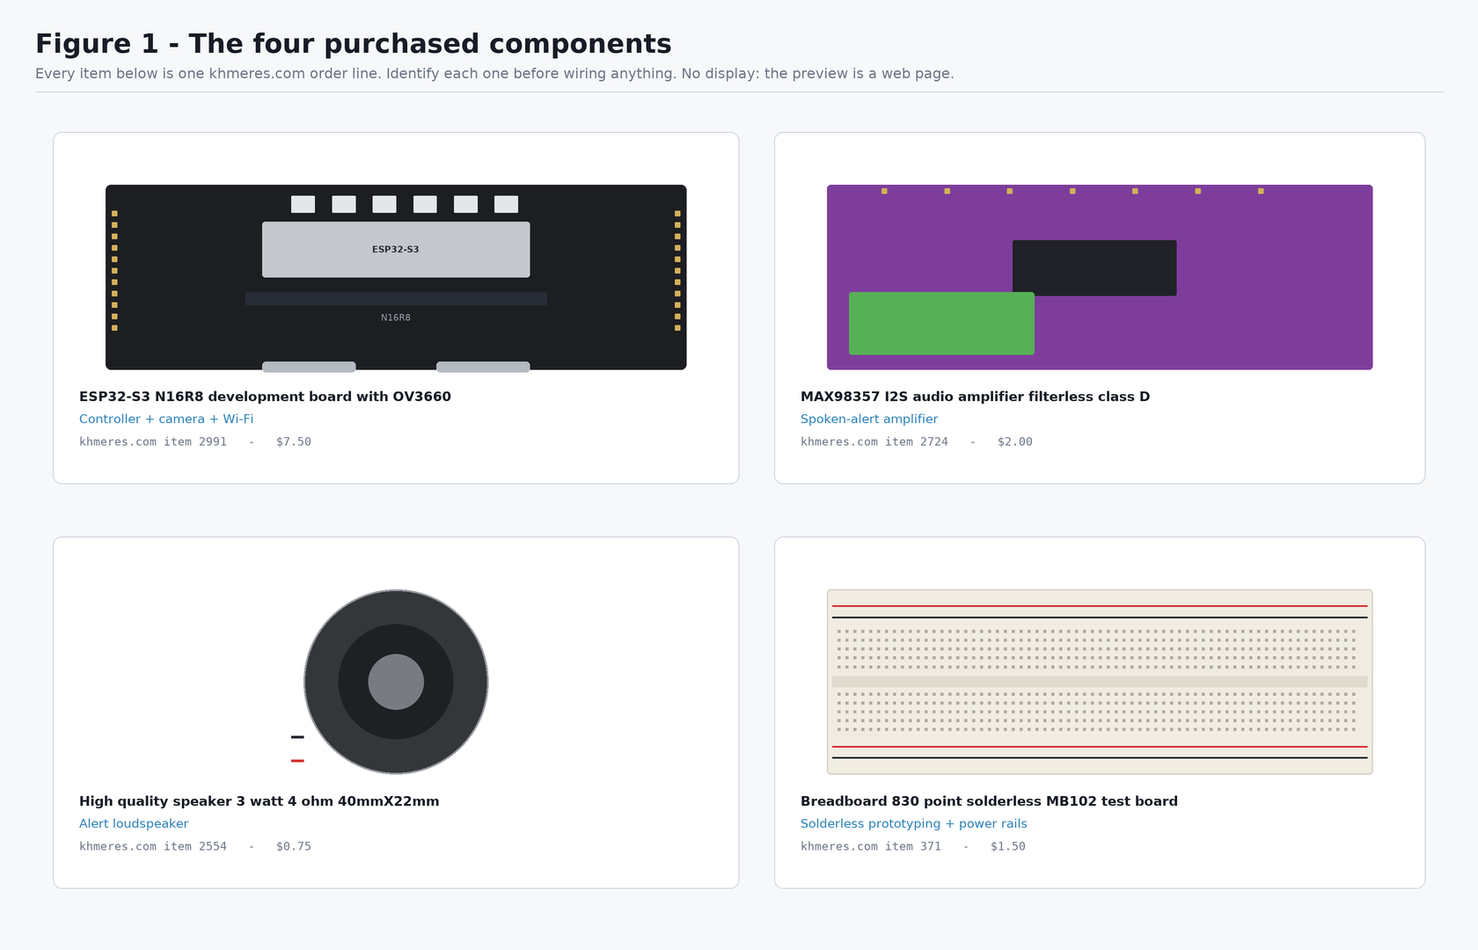
Task: Click the khmeres.com item 2991 text
Action: tap(153, 442)
